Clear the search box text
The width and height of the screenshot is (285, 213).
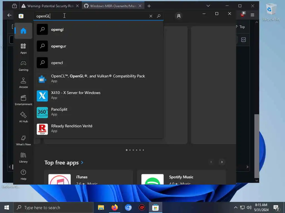tap(151, 16)
